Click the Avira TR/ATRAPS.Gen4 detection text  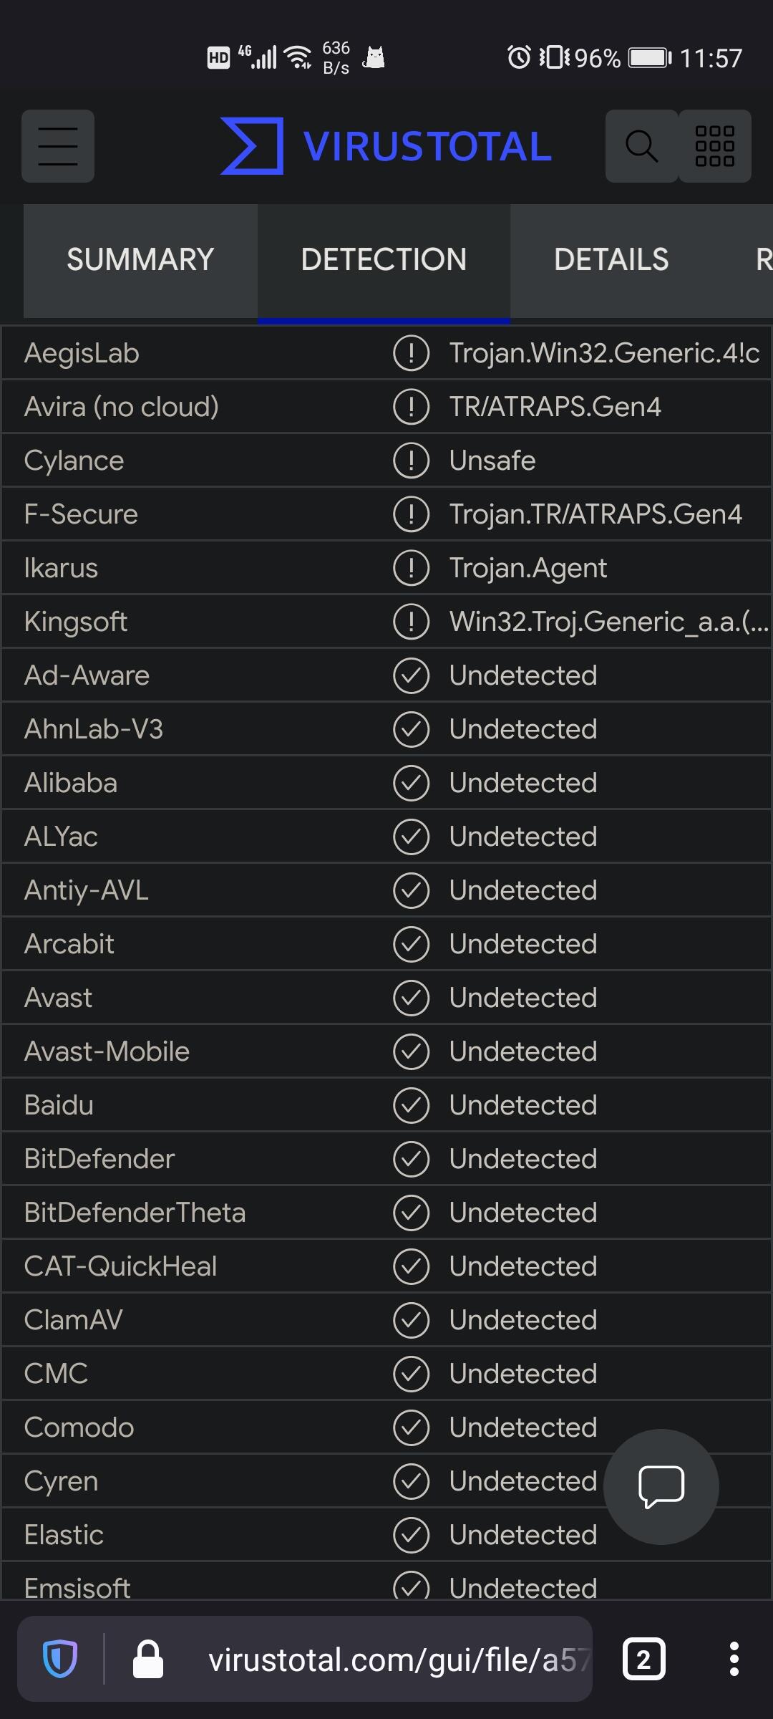click(x=555, y=407)
